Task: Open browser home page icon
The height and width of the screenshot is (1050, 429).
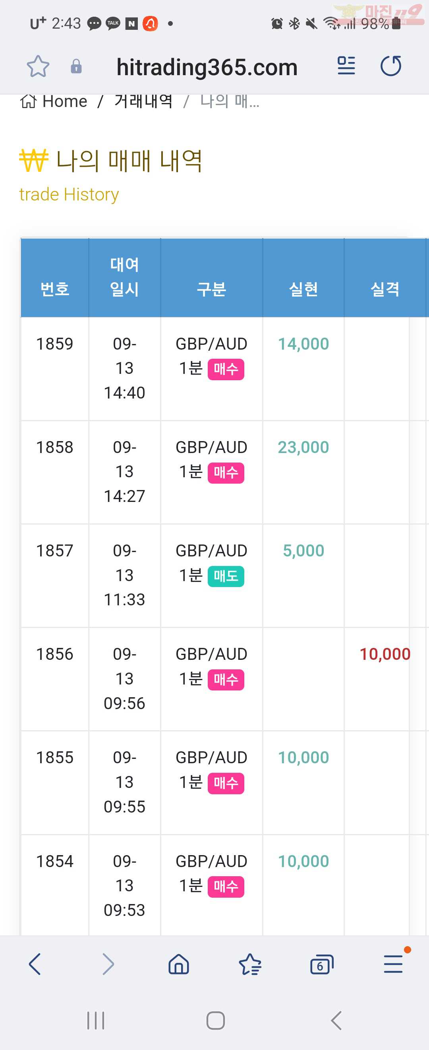Action: pos(179,964)
